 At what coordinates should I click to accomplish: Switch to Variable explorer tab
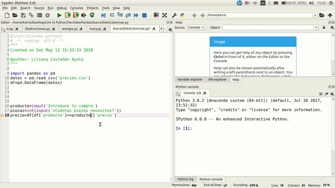[x=189, y=79]
